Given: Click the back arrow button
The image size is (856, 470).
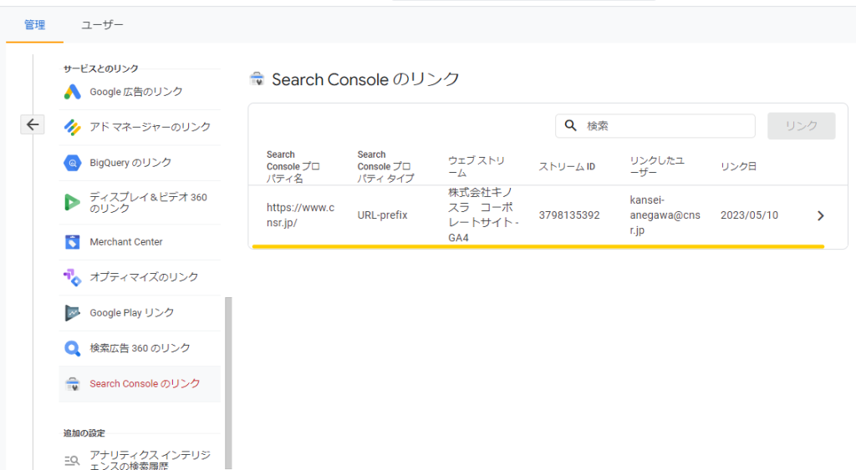Looking at the screenshot, I should 33,125.
